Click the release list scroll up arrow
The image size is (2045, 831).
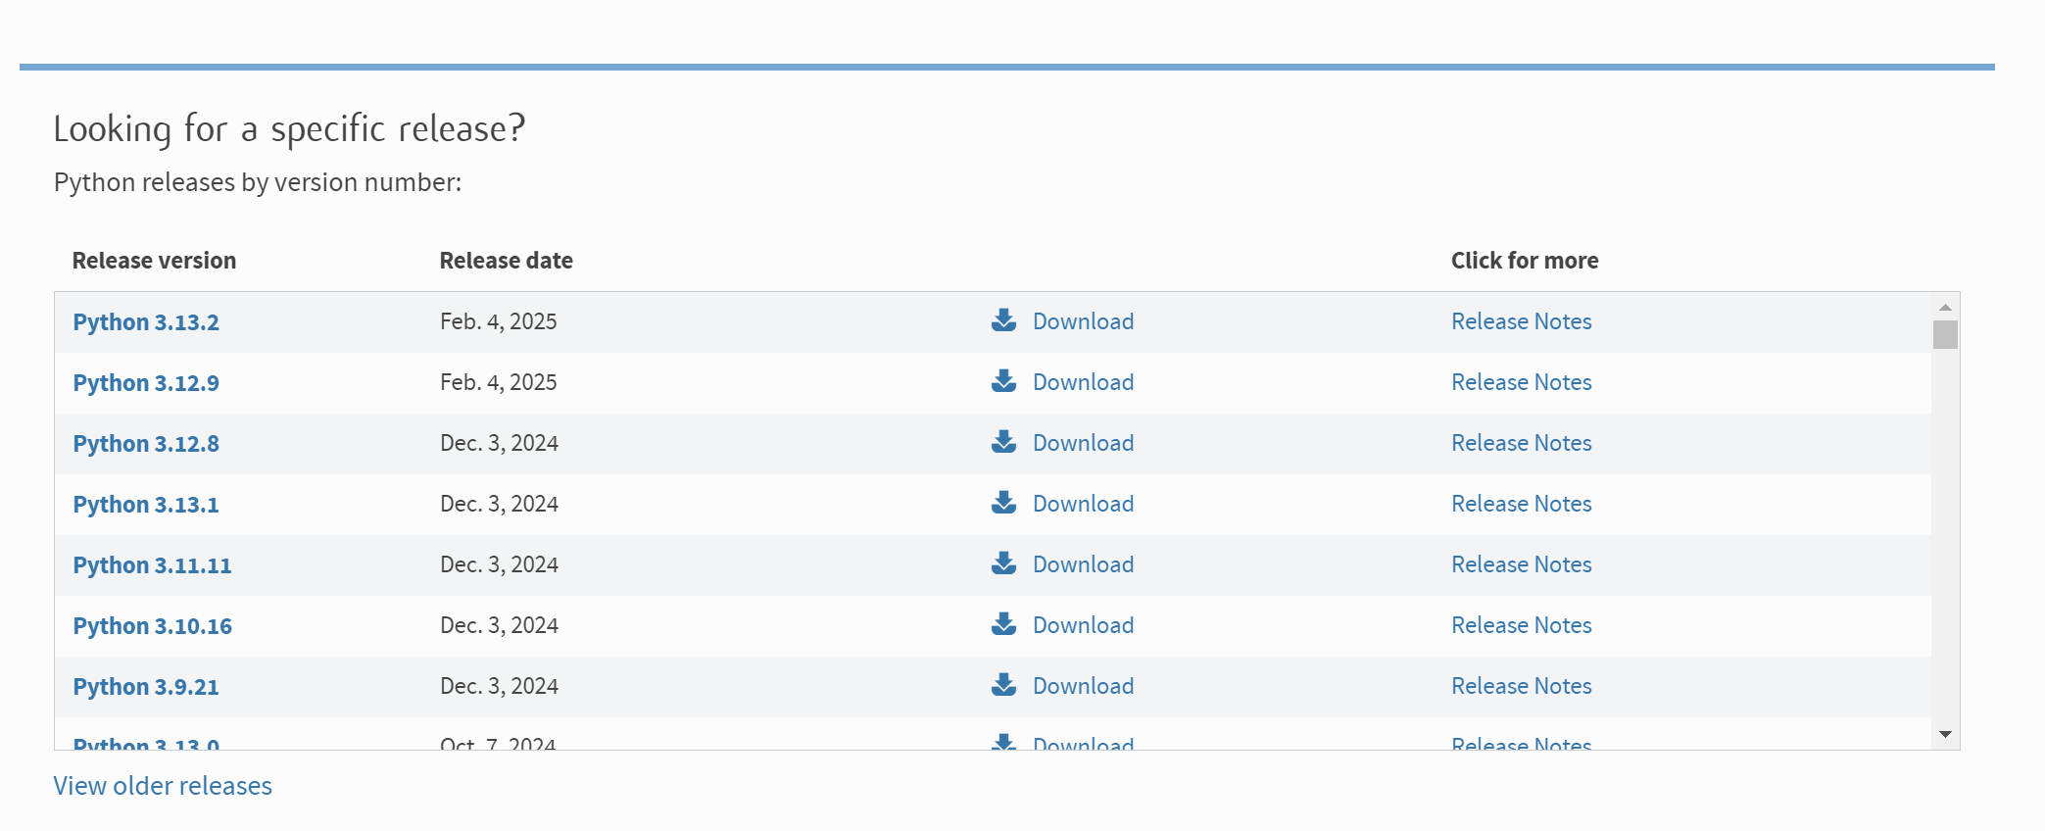click(1945, 308)
